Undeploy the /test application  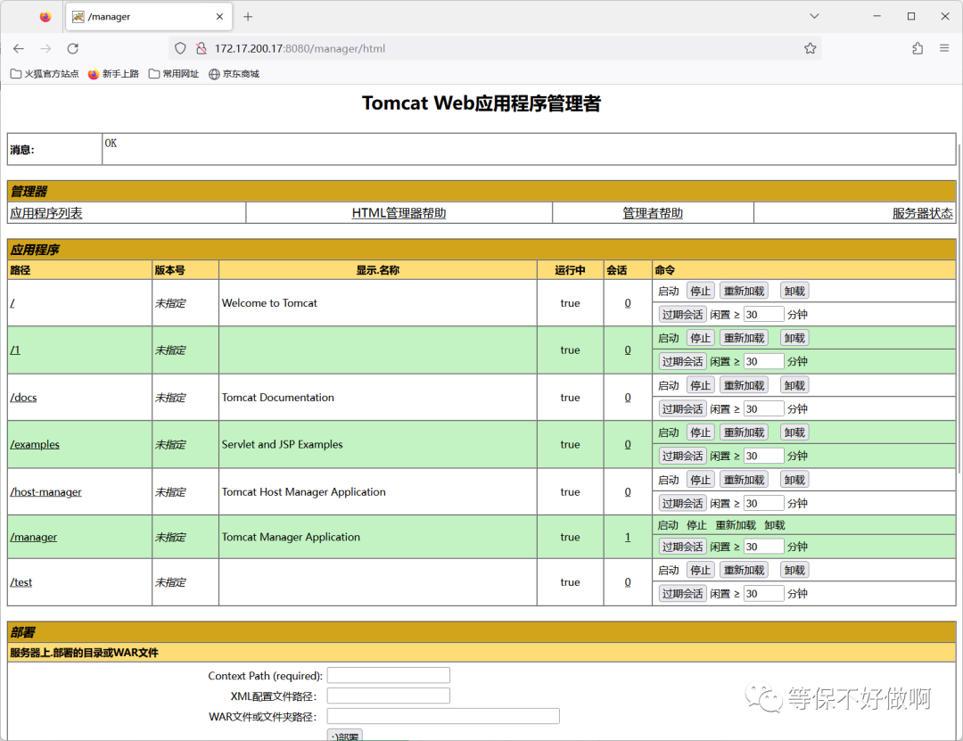click(794, 570)
